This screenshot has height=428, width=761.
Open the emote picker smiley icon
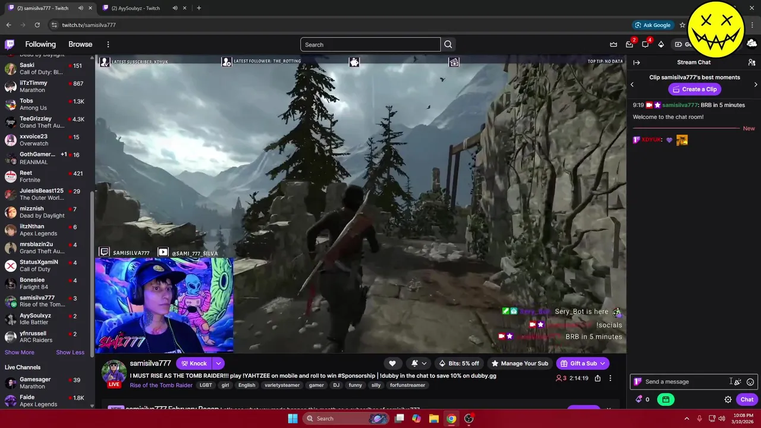pyautogui.click(x=750, y=382)
